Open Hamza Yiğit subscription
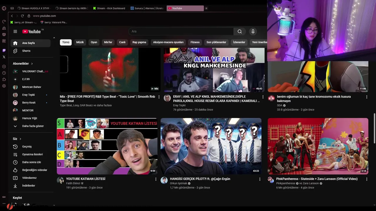This screenshot has width=376, height=211. click(x=31, y=118)
